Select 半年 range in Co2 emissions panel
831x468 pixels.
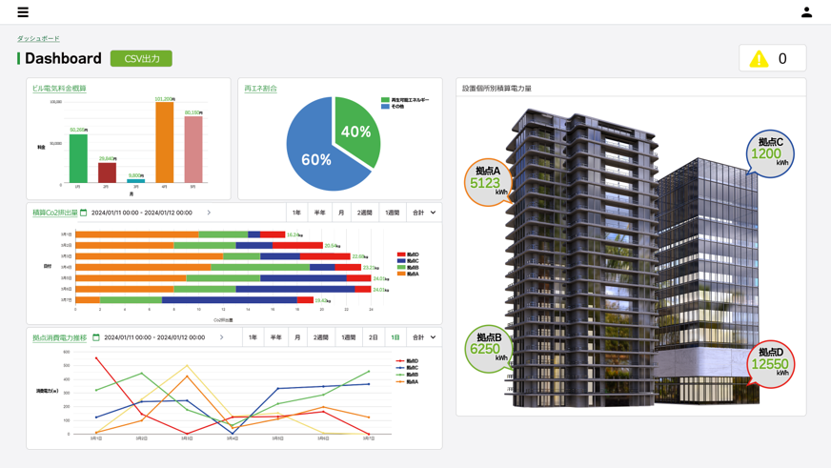coord(319,213)
